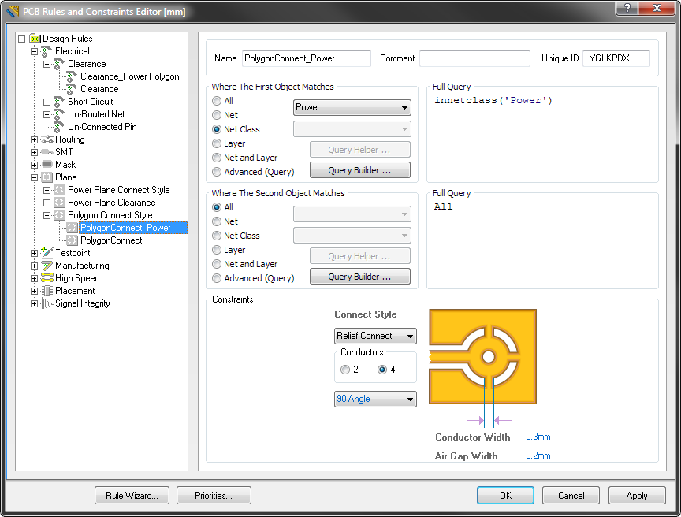Image resolution: width=681 pixels, height=517 pixels.
Task: Edit the Air Gap Width 0.2mm value
Action: 538,456
